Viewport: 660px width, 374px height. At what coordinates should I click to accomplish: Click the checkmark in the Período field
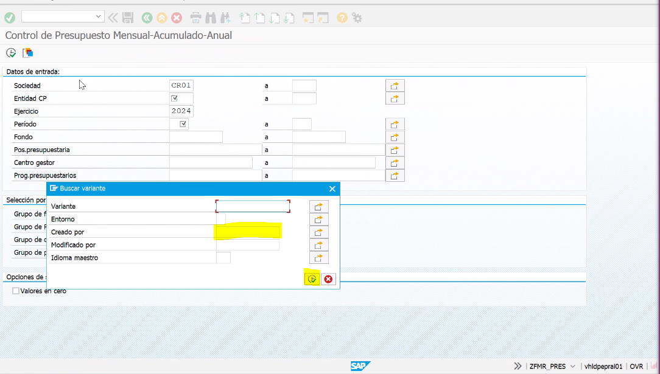(x=183, y=124)
